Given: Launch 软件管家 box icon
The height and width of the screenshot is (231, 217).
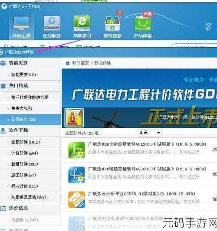Looking at the screenshot, I should 112,23.
